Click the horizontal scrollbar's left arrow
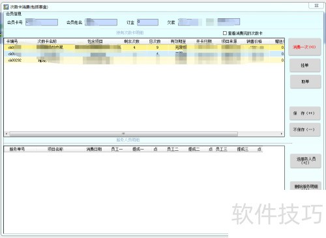The image size is (326, 238). (7, 134)
